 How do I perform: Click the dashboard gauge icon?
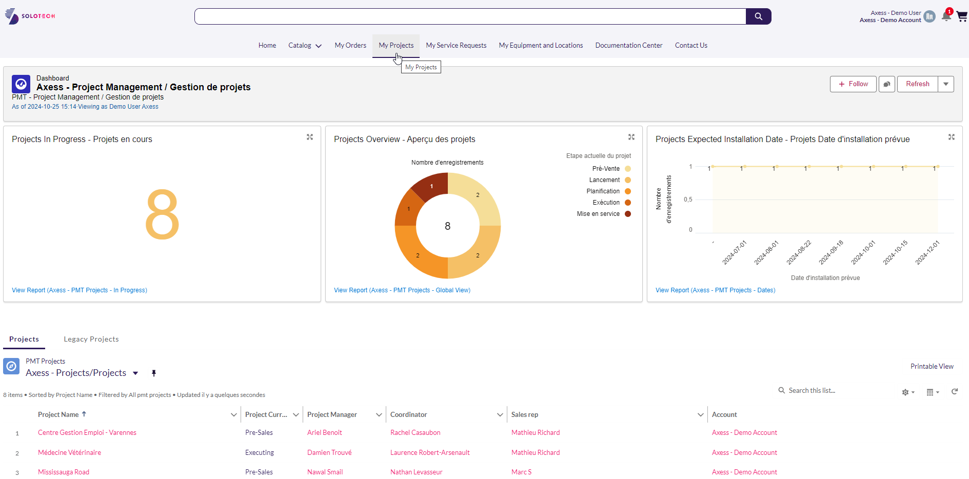tap(21, 84)
